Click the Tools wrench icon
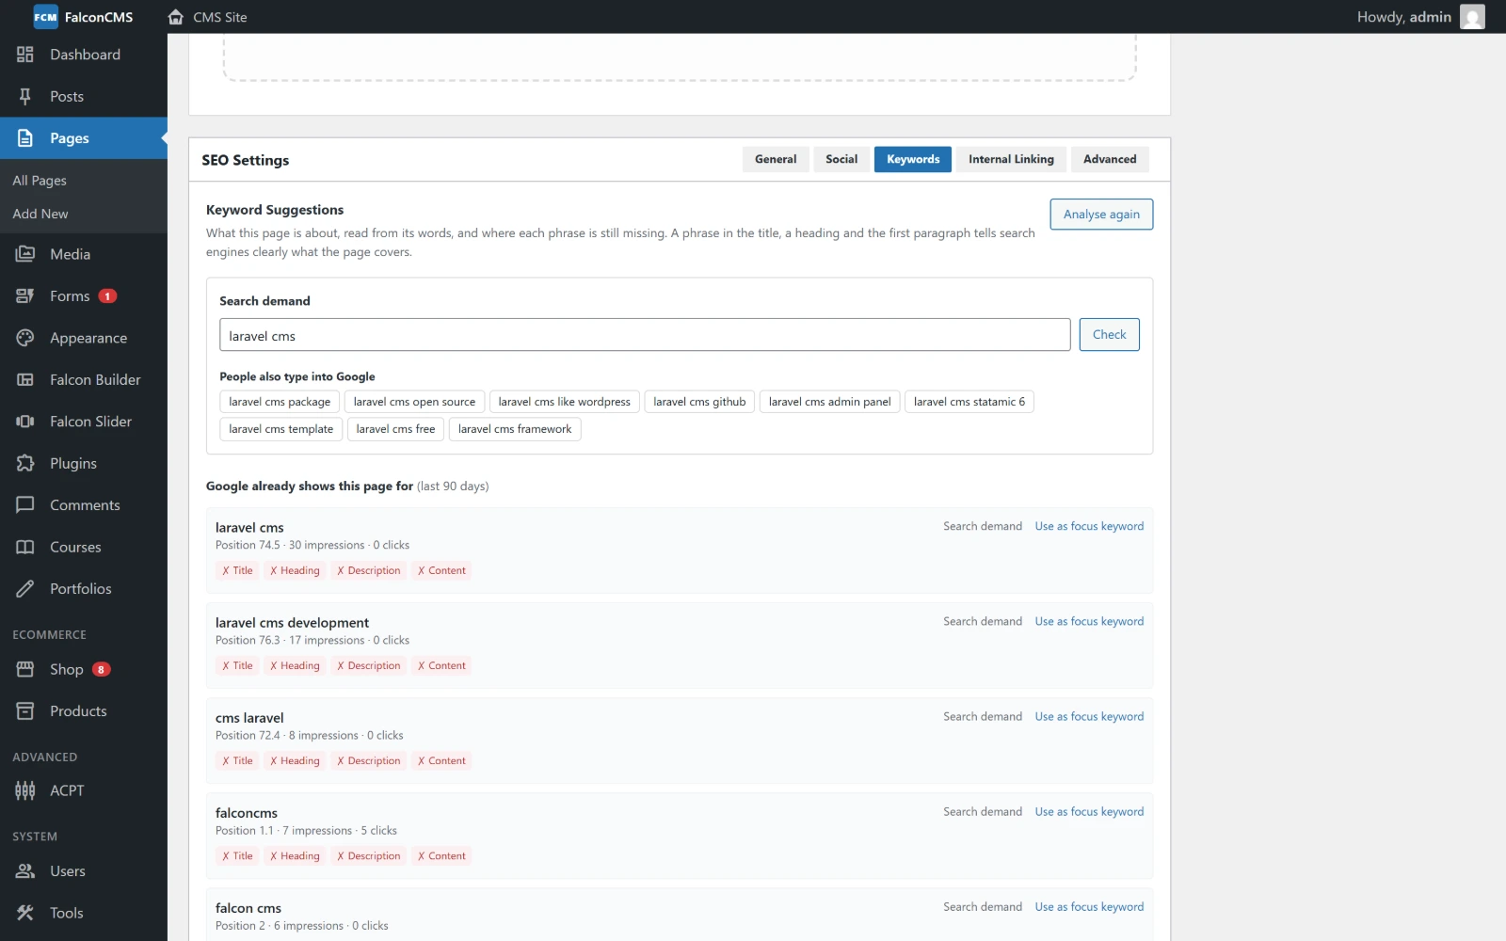Screen dimensions: 1506x941 point(25,913)
